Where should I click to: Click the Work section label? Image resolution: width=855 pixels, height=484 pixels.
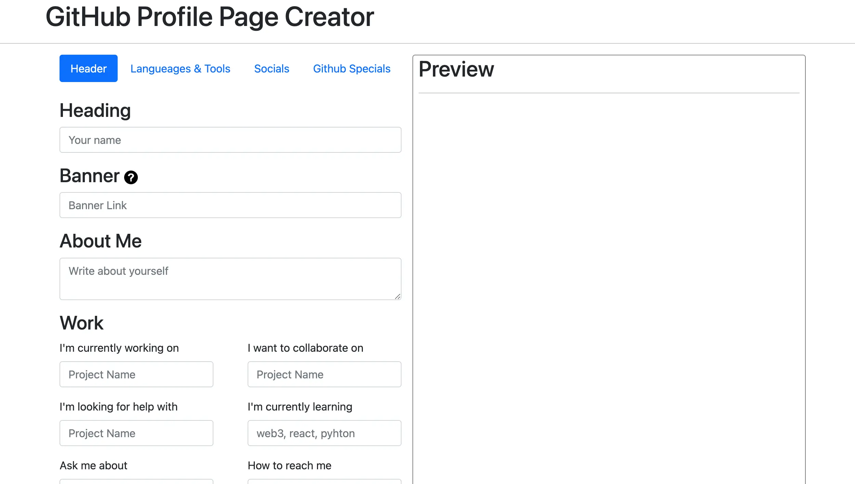pyautogui.click(x=81, y=323)
